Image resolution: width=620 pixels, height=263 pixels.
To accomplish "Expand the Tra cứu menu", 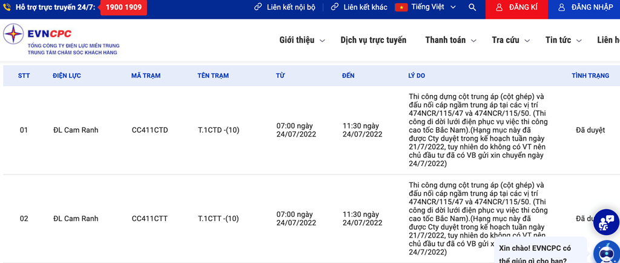I will coord(510,40).
